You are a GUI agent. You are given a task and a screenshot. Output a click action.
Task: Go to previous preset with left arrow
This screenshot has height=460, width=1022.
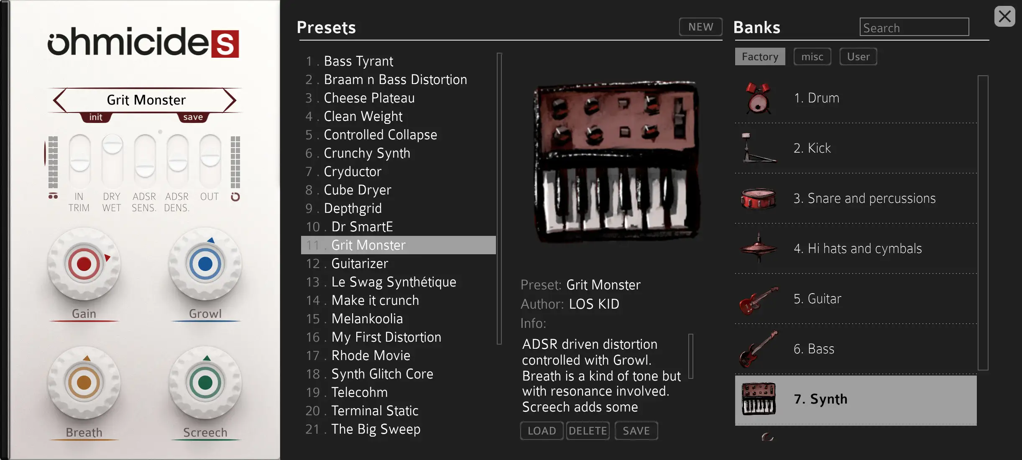click(60, 100)
